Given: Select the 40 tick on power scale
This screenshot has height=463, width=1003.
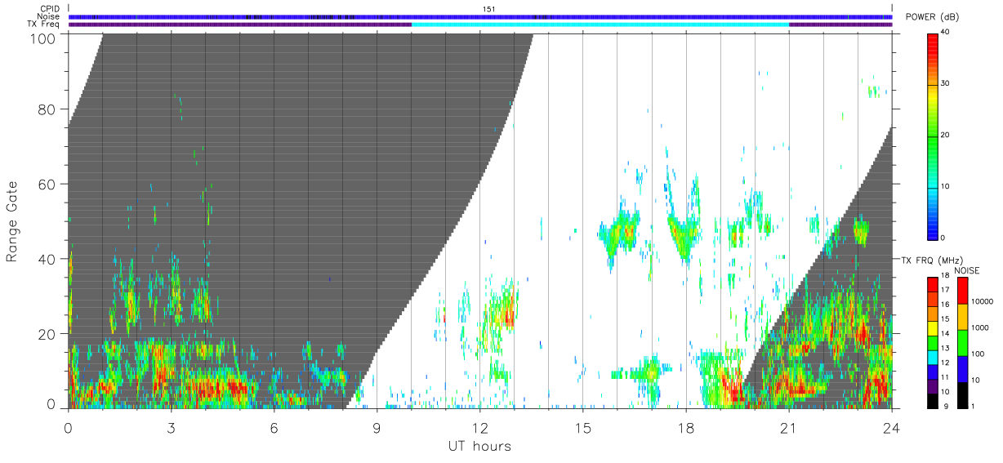Looking at the screenshot, I should tap(945, 33).
